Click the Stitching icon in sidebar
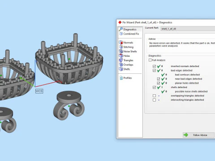 point(120,47)
